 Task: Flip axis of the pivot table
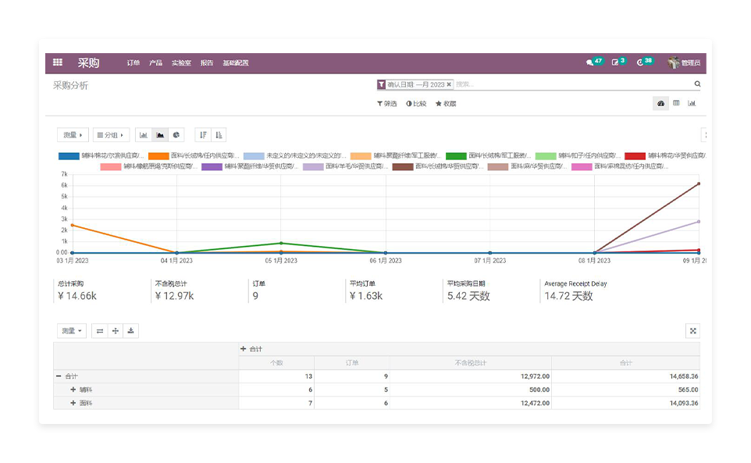pyautogui.click(x=100, y=331)
